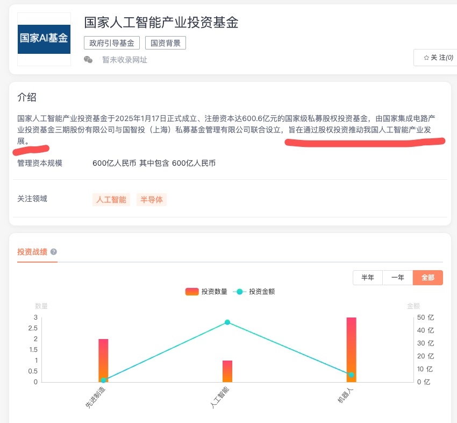Click the help question-mark icon next to 投资战绩

point(54,252)
